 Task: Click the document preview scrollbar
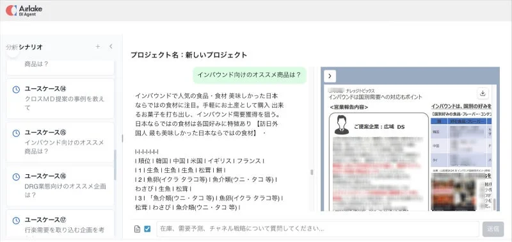click(494, 204)
